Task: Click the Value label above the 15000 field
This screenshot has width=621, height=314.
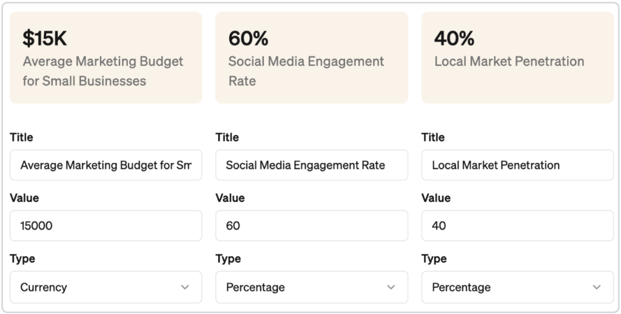Action: pyautogui.click(x=24, y=198)
